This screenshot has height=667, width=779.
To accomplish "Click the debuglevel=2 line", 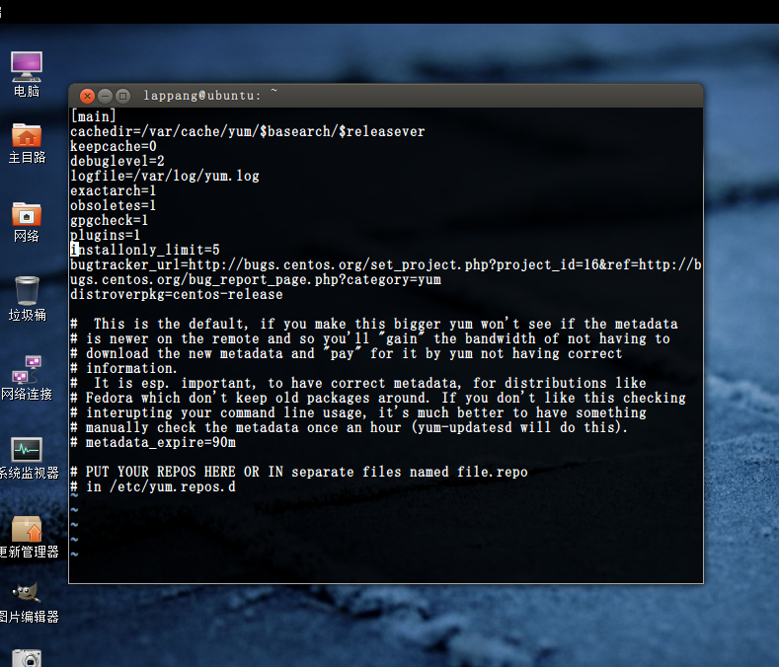I will 117,161.
